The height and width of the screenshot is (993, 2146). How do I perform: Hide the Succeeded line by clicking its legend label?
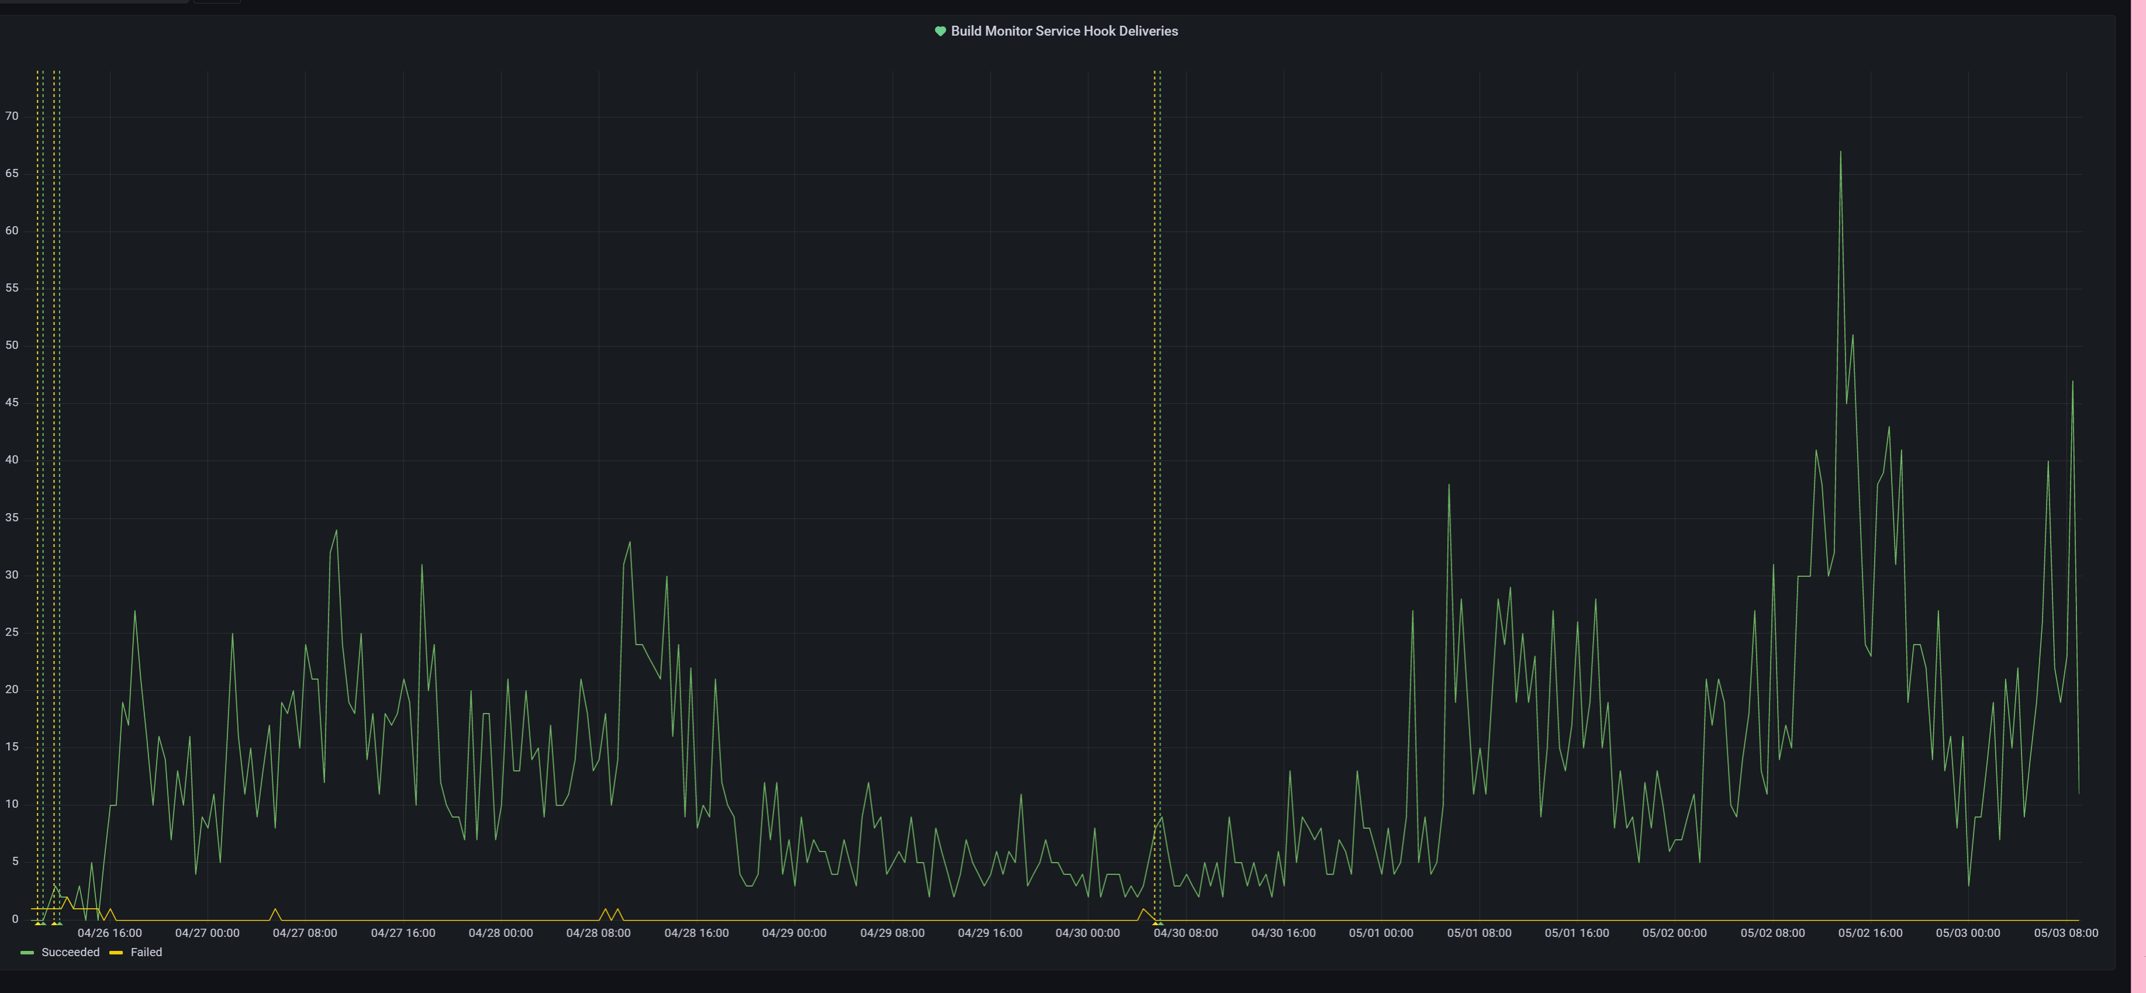[x=71, y=952]
